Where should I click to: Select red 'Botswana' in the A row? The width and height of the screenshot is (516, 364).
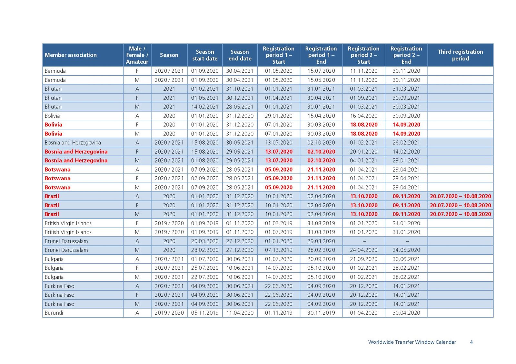[x=57, y=170]
